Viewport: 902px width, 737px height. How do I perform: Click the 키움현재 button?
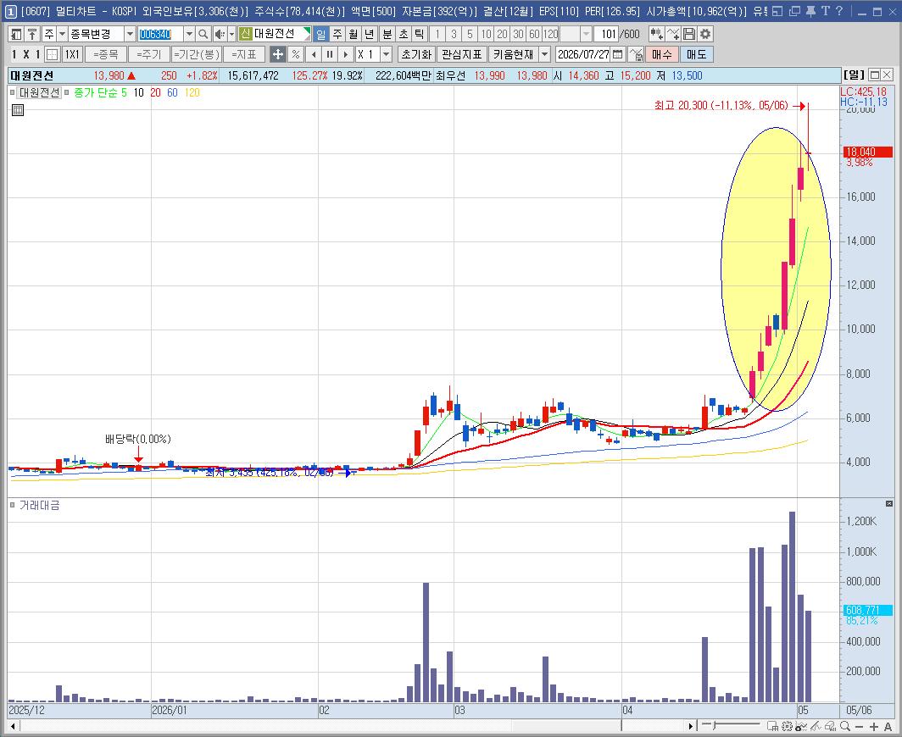point(514,54)
